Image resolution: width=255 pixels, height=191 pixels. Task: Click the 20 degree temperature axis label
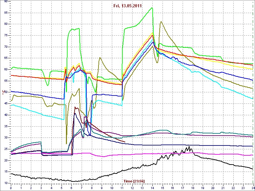(x=5, y=160)
